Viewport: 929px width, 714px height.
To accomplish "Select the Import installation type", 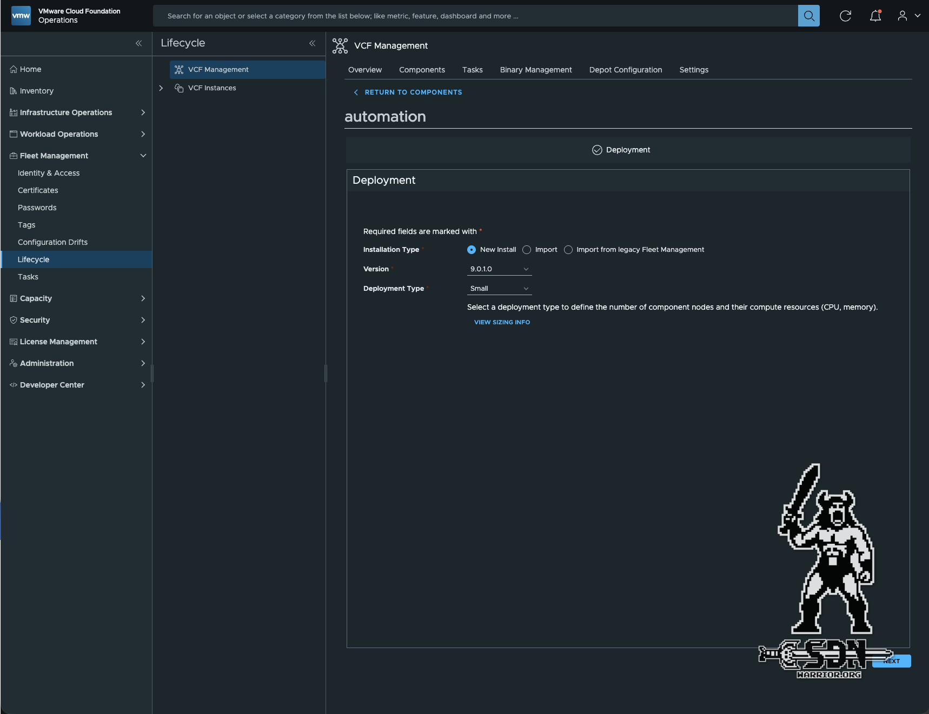I will click(527, 250).
